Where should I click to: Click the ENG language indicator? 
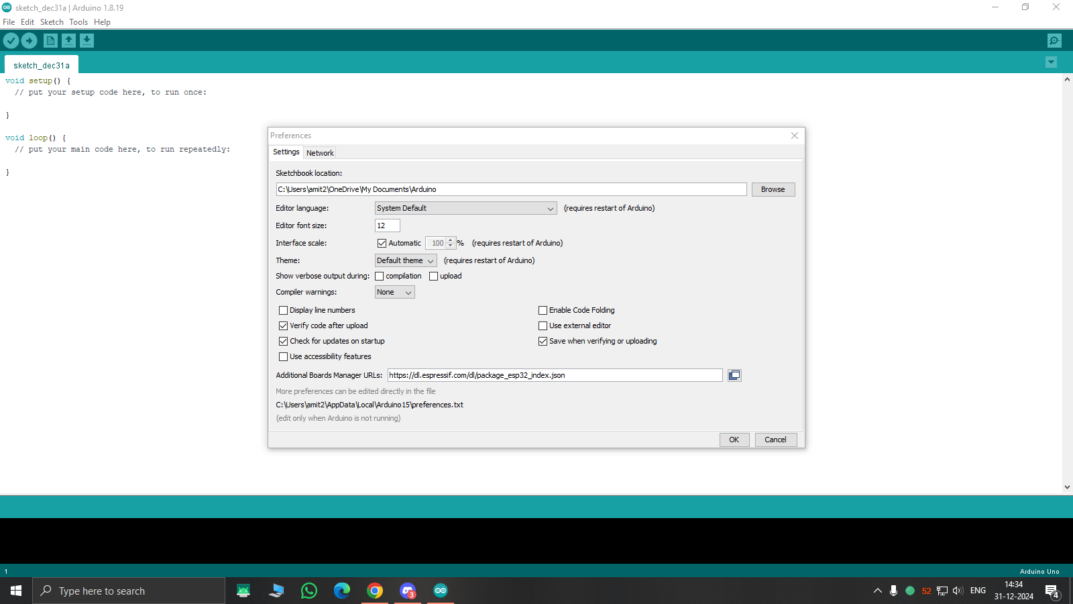click(x=978, y=591)
